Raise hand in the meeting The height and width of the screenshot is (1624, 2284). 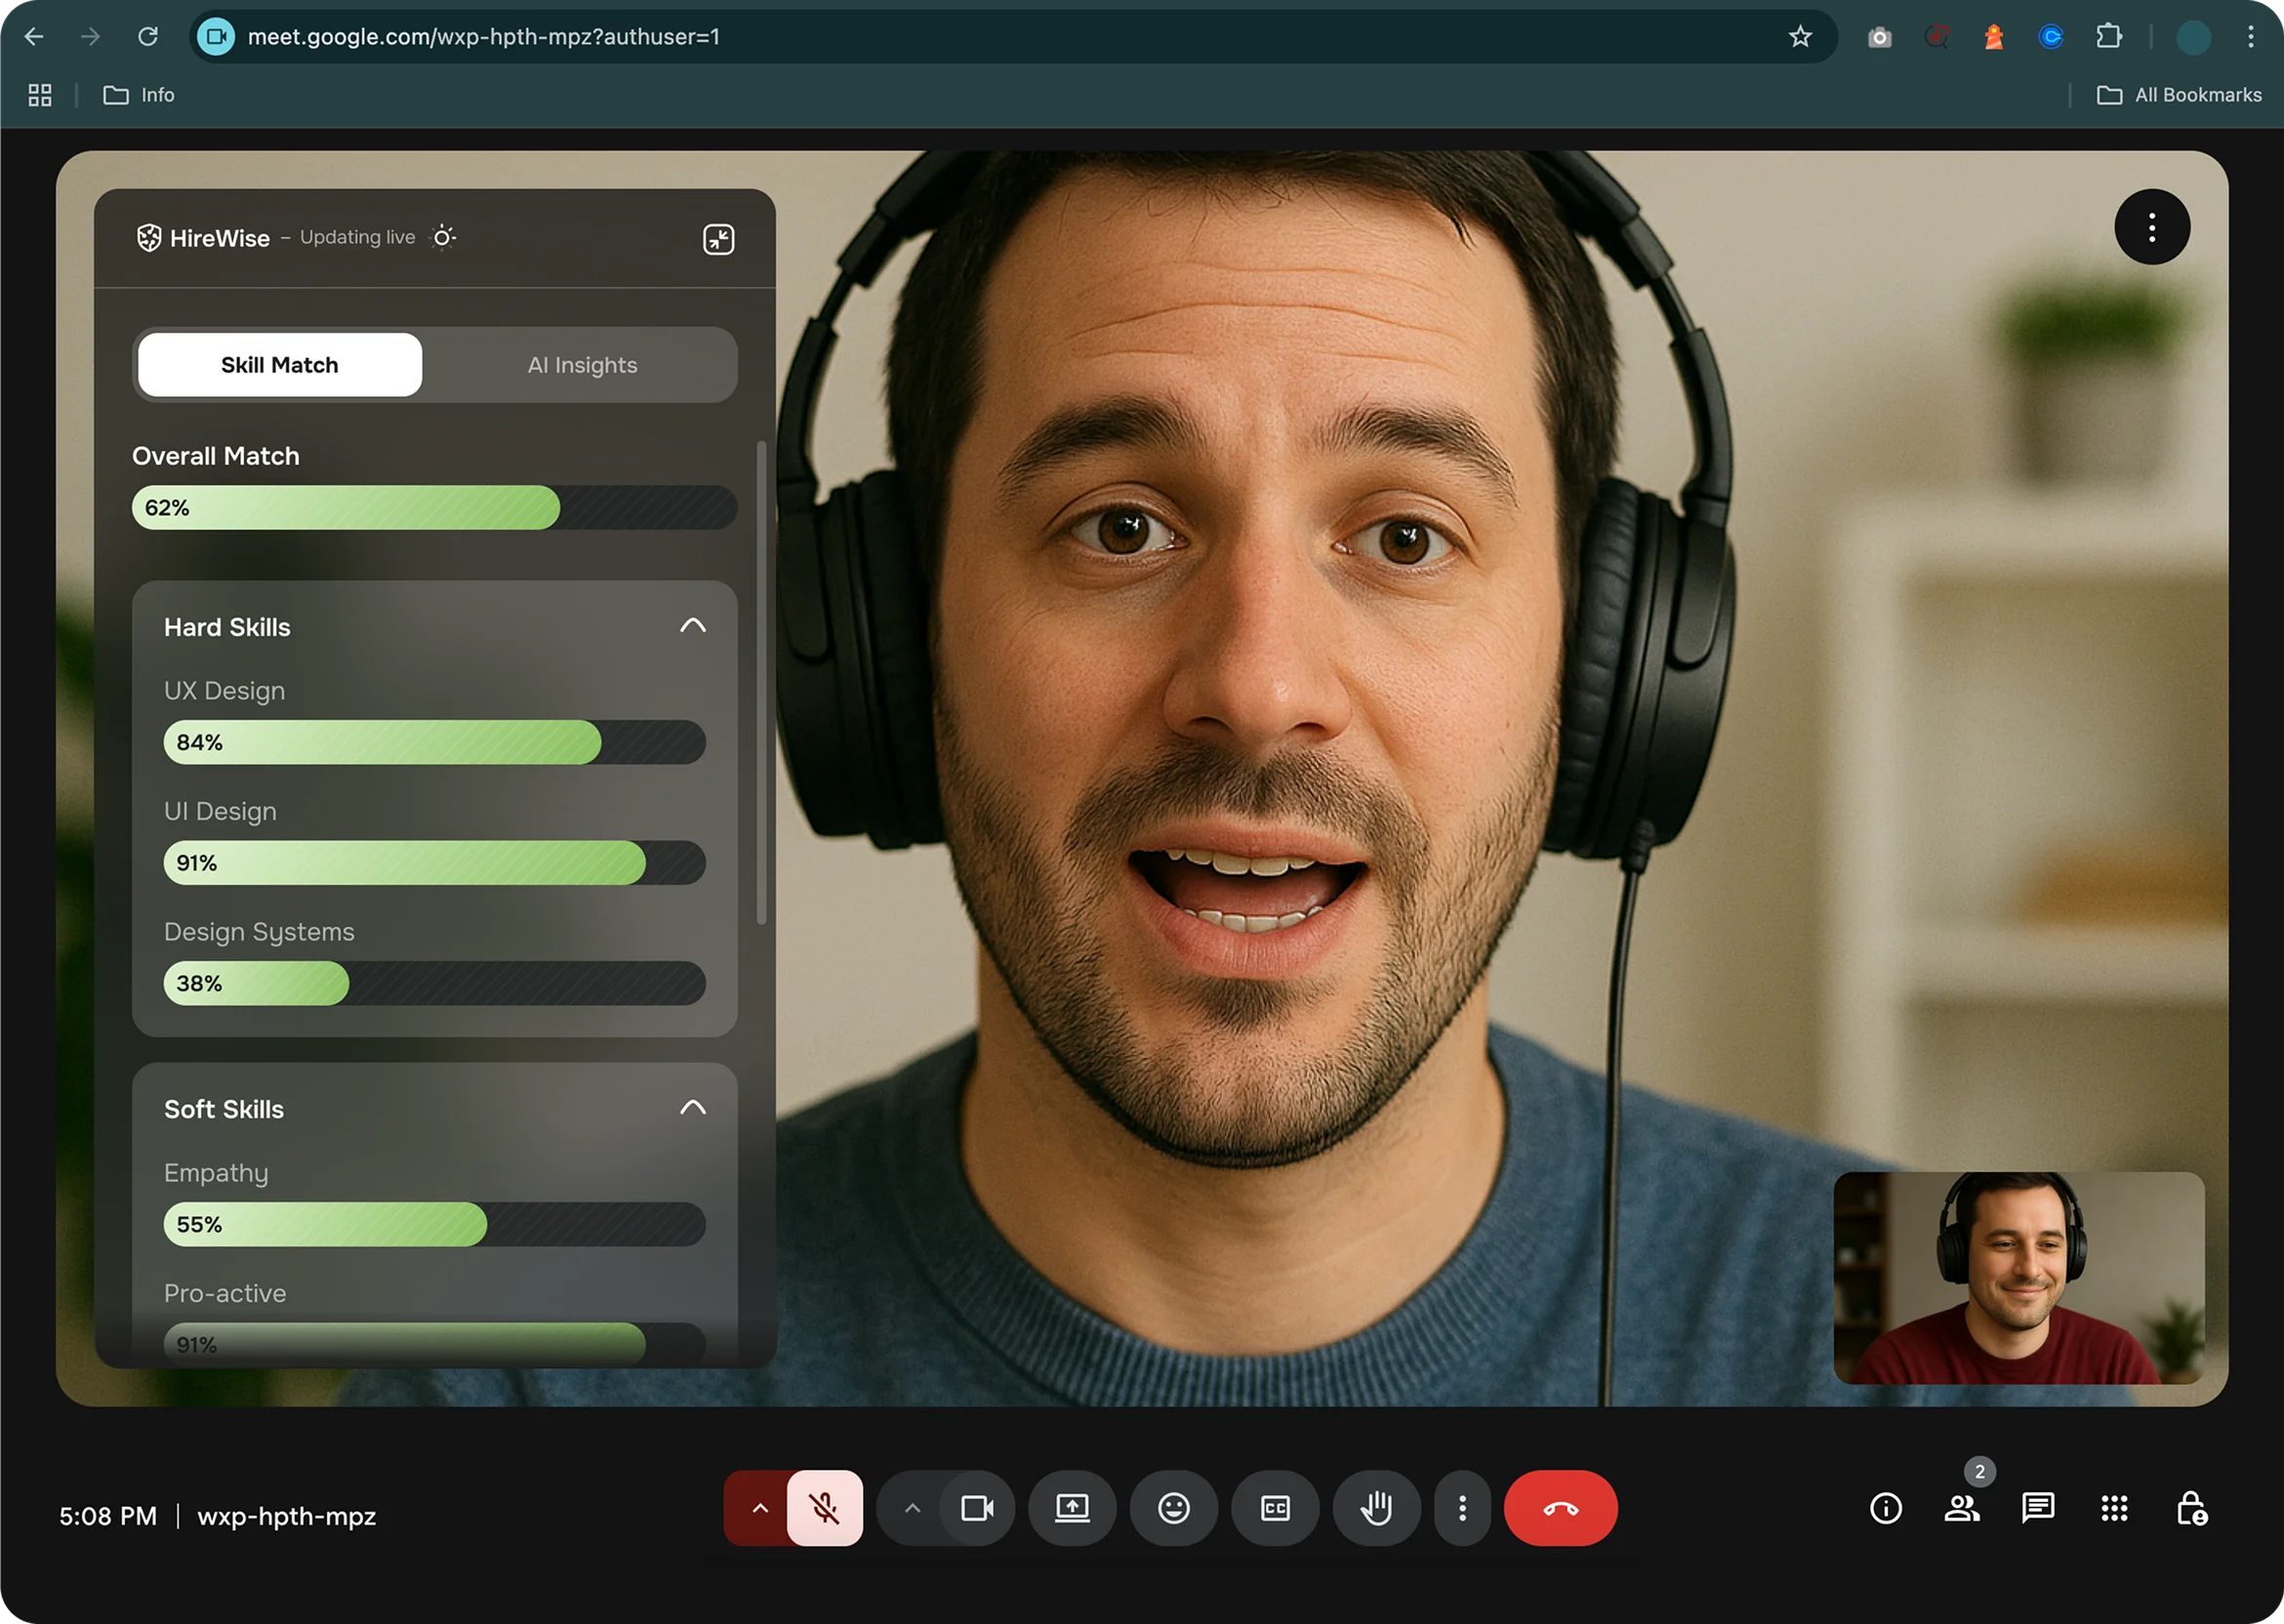click(x=1376, y=1508)
